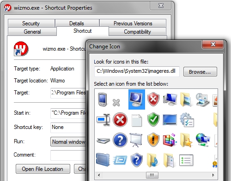Pick the pictures folder icon
This screenshot has height=181, width=231.
(186, 99)
